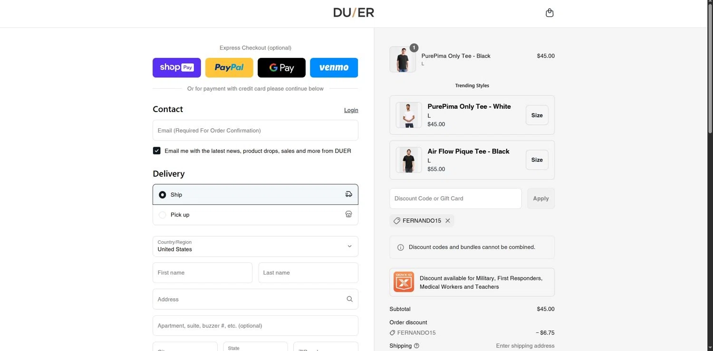The width and height of the screenshot is (713, 351).
Task: Click the Last name field
Action: pos(308,273)
